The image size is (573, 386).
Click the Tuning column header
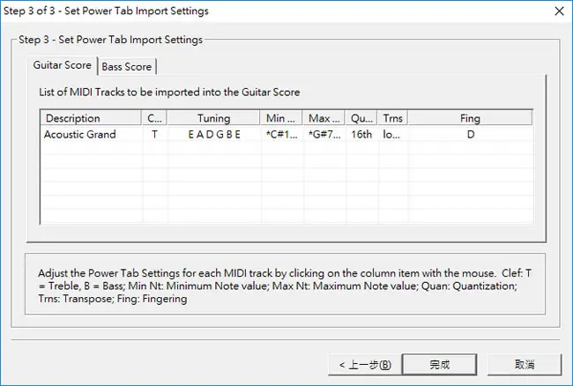pyautogui.click(x=214, y=118)
